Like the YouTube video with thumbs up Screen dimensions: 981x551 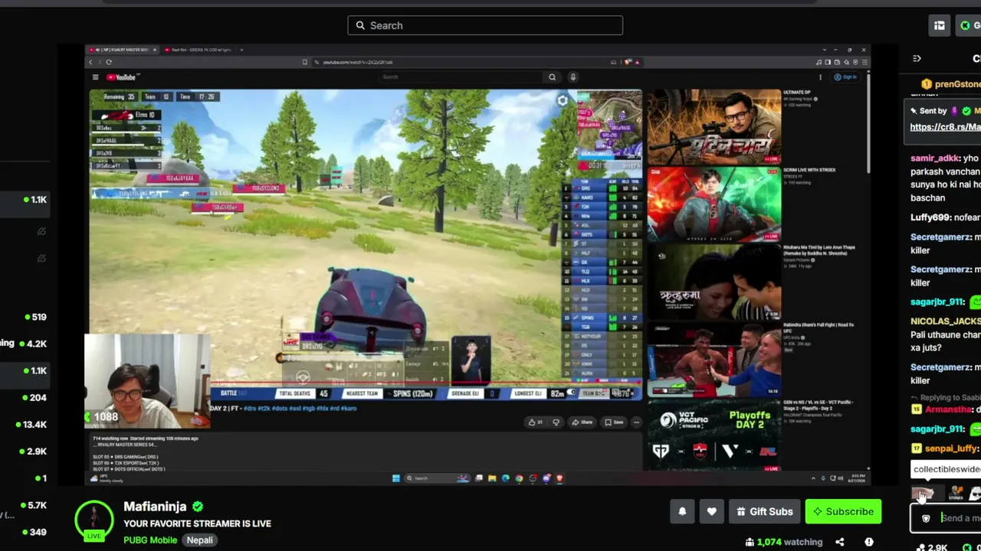(x=536, y=422)
